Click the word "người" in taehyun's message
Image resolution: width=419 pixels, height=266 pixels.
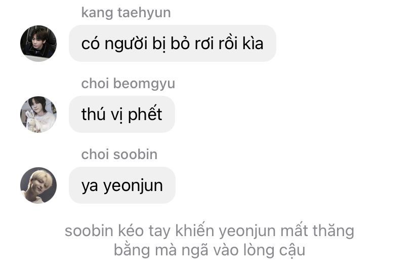(x=126, y=44)
